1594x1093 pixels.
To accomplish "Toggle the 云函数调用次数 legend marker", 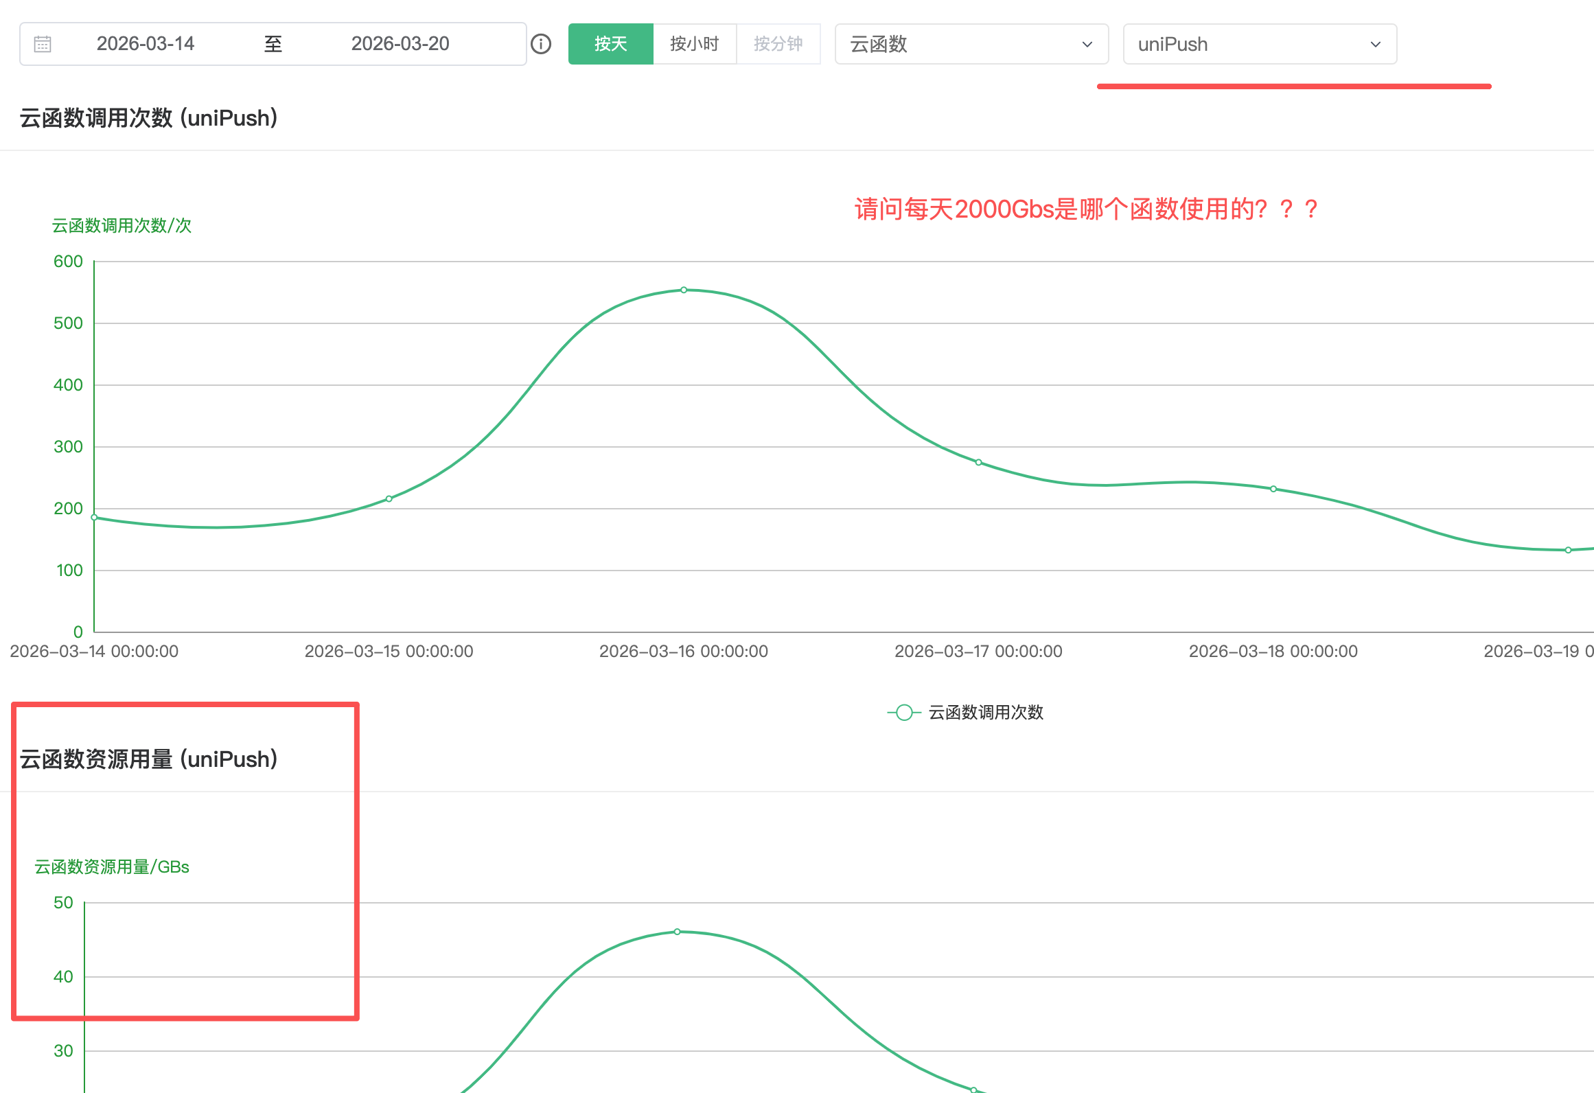I will pyautogui.click(x=904, y=713).
